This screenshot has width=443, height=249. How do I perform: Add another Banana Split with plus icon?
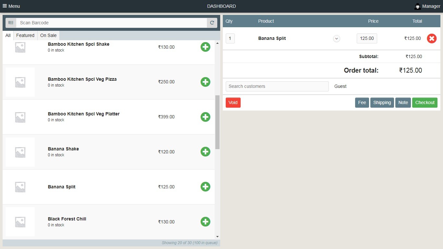[205, 187]
